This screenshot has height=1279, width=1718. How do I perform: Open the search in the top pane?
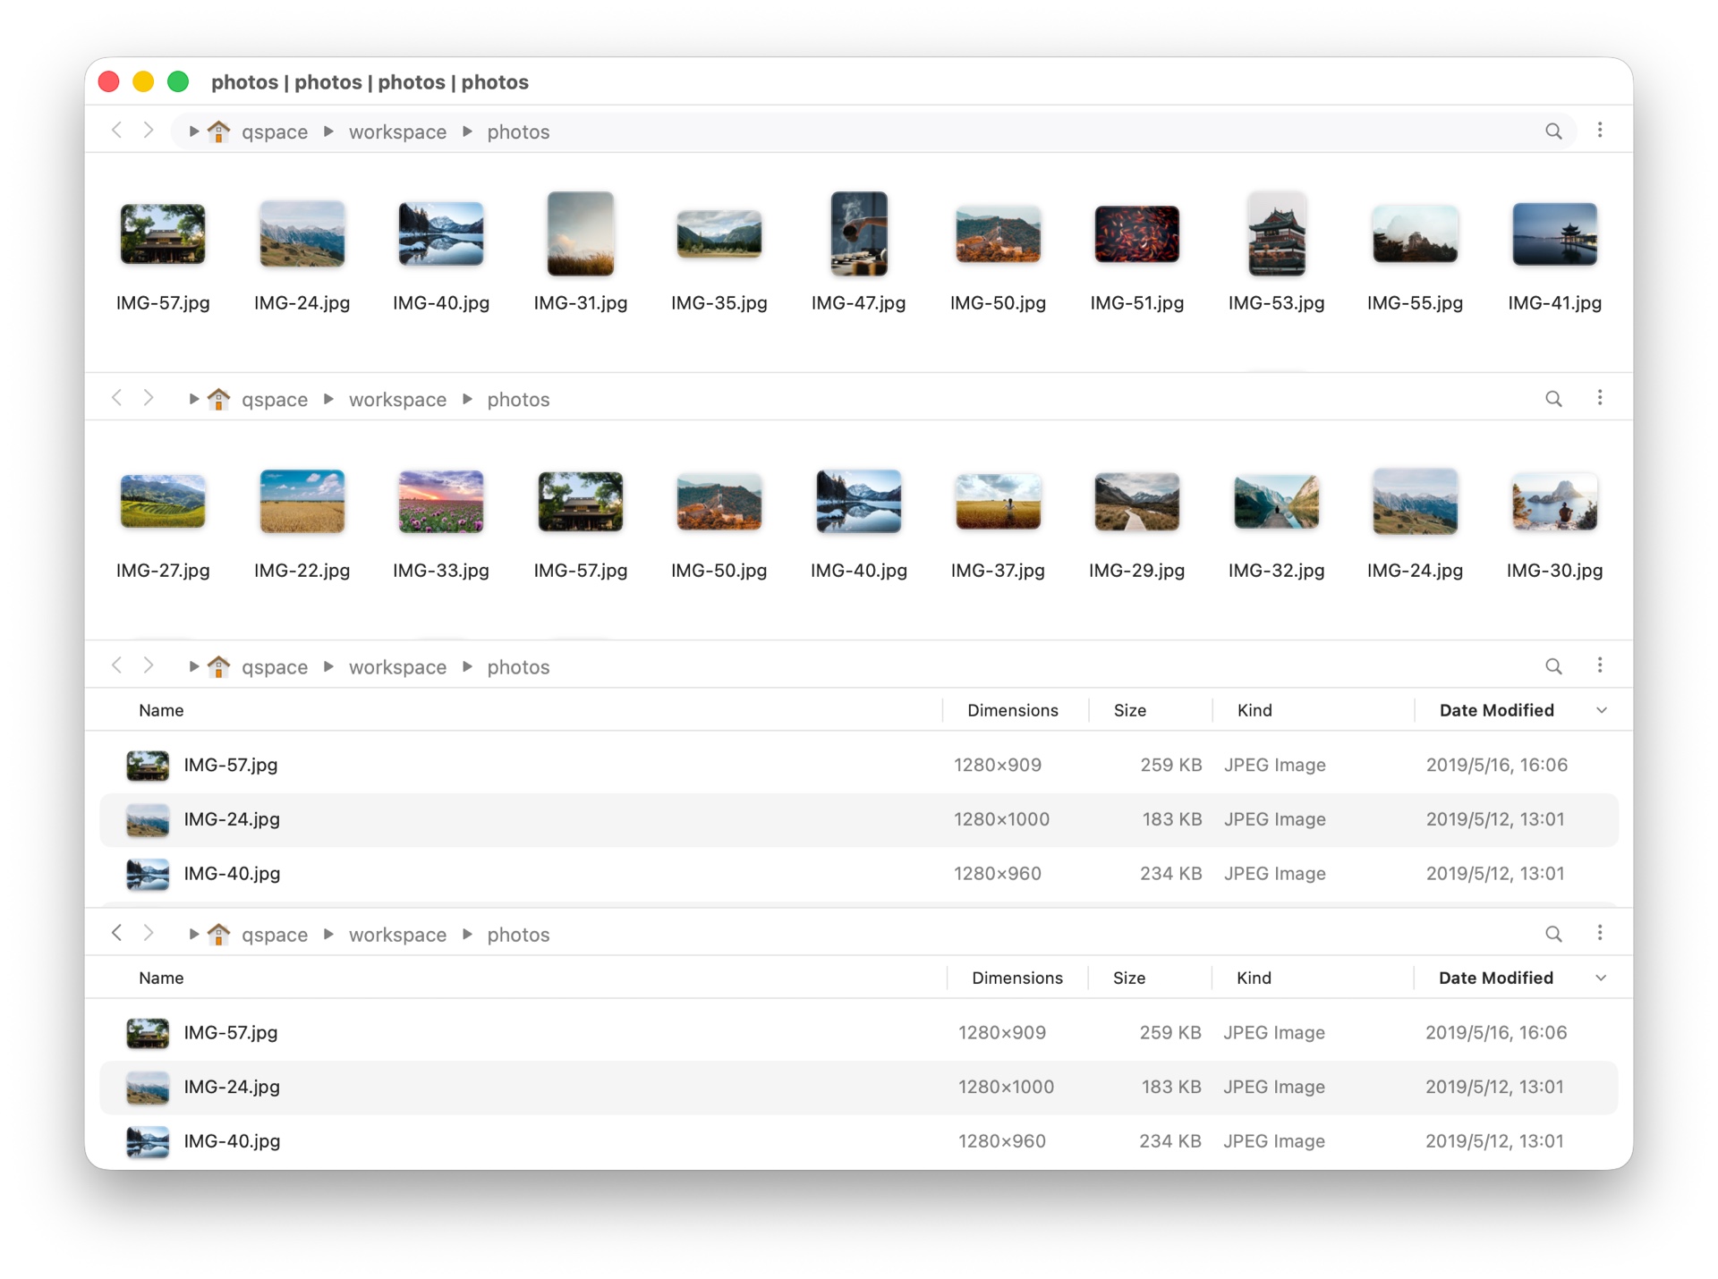(1554, 131)
